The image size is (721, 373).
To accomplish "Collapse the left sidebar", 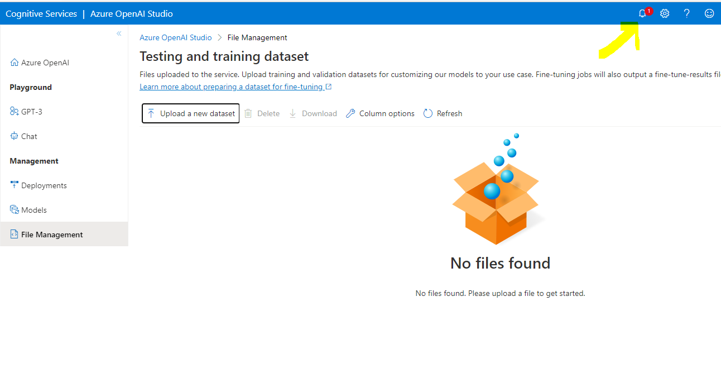I will click(x=119, y=34).
